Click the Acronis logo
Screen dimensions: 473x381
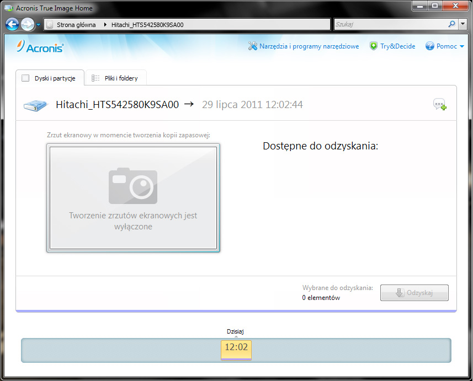(x=40, y=47)
